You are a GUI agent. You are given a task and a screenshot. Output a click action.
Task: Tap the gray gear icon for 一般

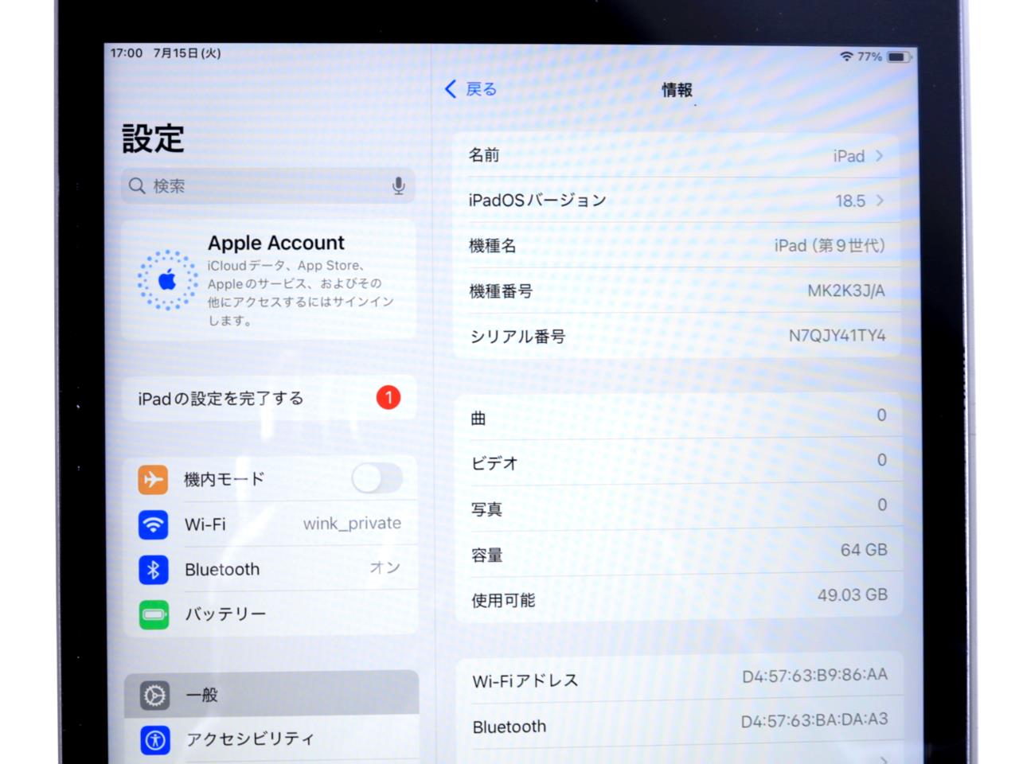[x=154, y=695]
